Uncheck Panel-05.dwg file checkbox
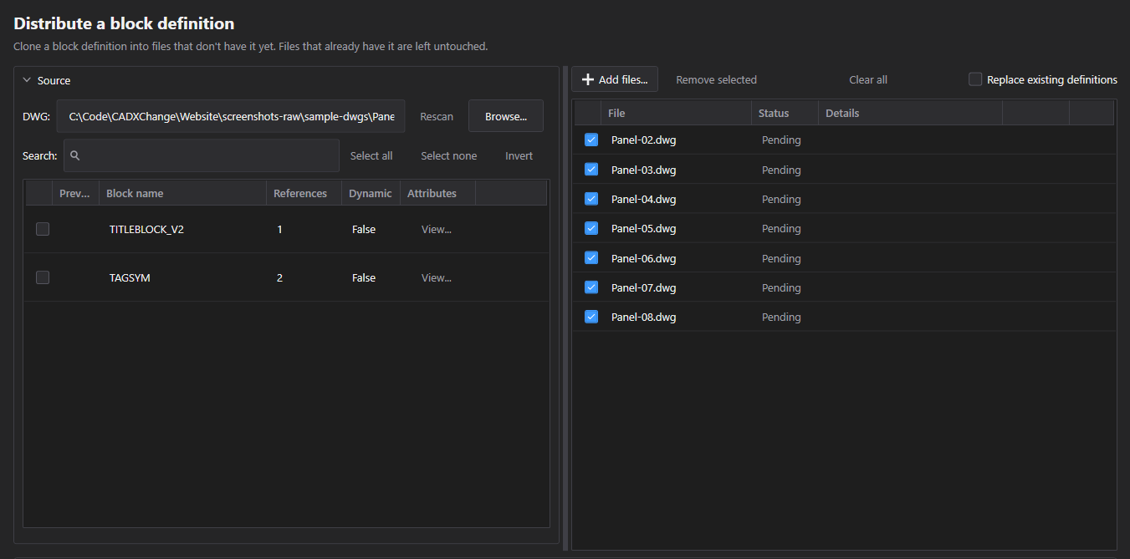 pyautogui.click(x=591, y=228)
